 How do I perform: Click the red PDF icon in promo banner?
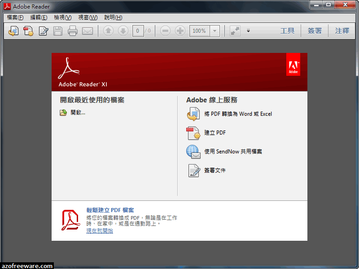click(x=71, y=220)
